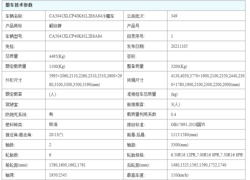The width and height of the screenshot is (250, 180).
Task: Click the 整备质量 value 3200(Kg)
Action: pyautogui.click(x=179, y=66)
